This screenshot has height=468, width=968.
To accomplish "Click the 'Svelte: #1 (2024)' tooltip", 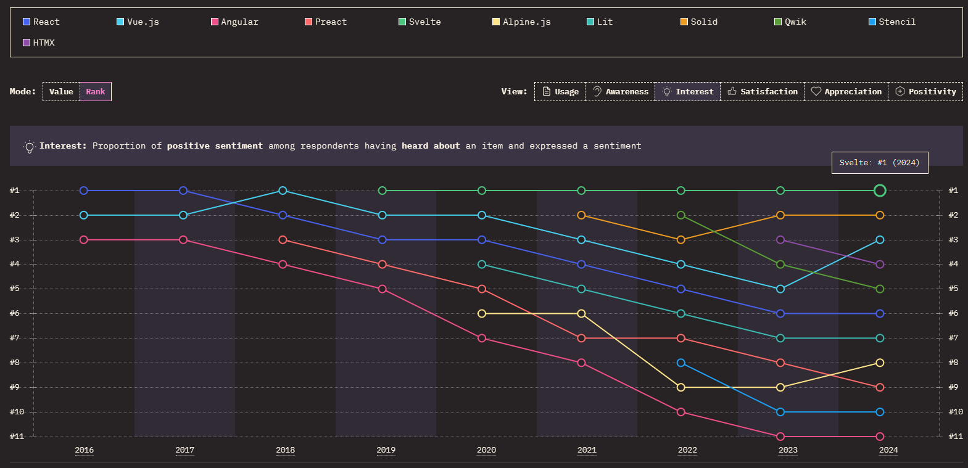I will point(880,163).
